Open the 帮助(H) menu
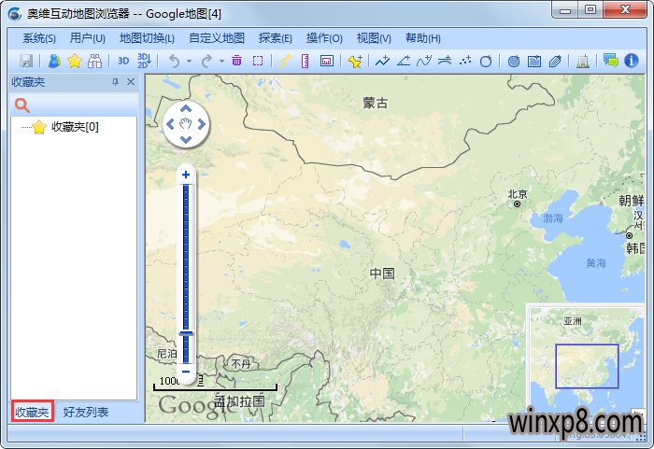 tap(423, 38)
